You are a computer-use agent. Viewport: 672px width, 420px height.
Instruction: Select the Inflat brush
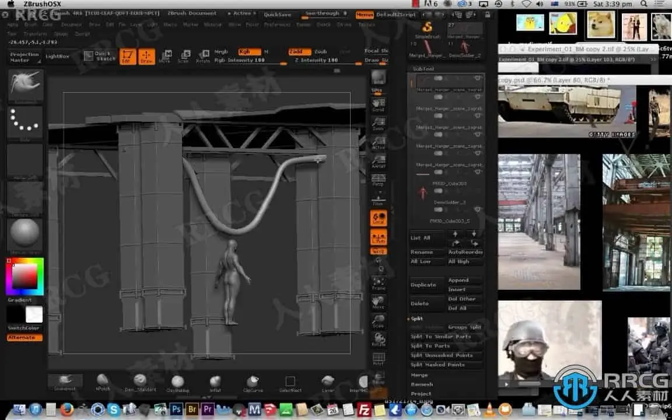click(215, 382)
